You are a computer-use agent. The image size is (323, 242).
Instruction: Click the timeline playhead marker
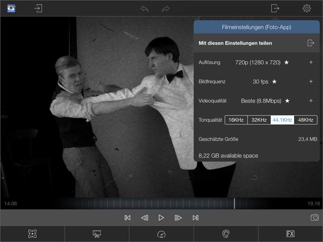234,203
